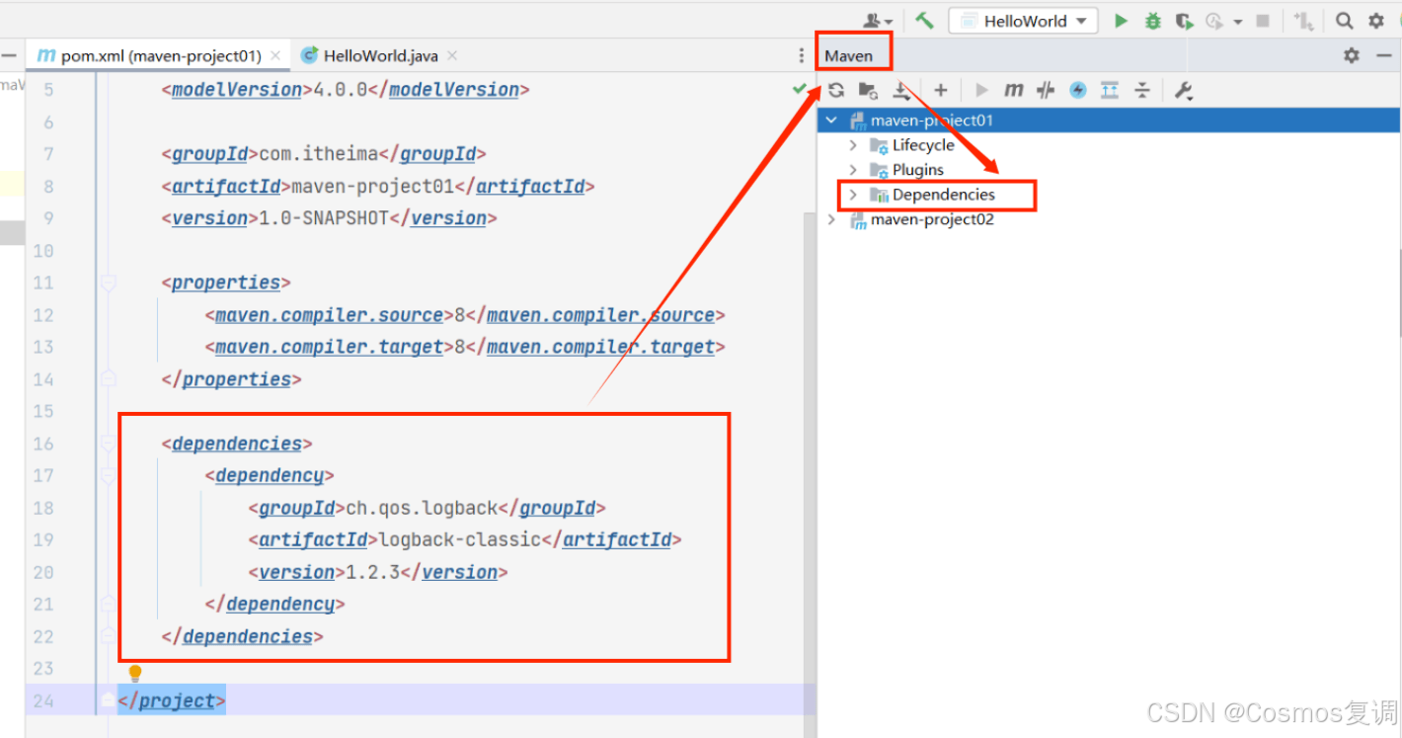This screenshot has width=1402, height=738.
Task: Select maven-project02 in Maven tree
Action: [1109, 219]
